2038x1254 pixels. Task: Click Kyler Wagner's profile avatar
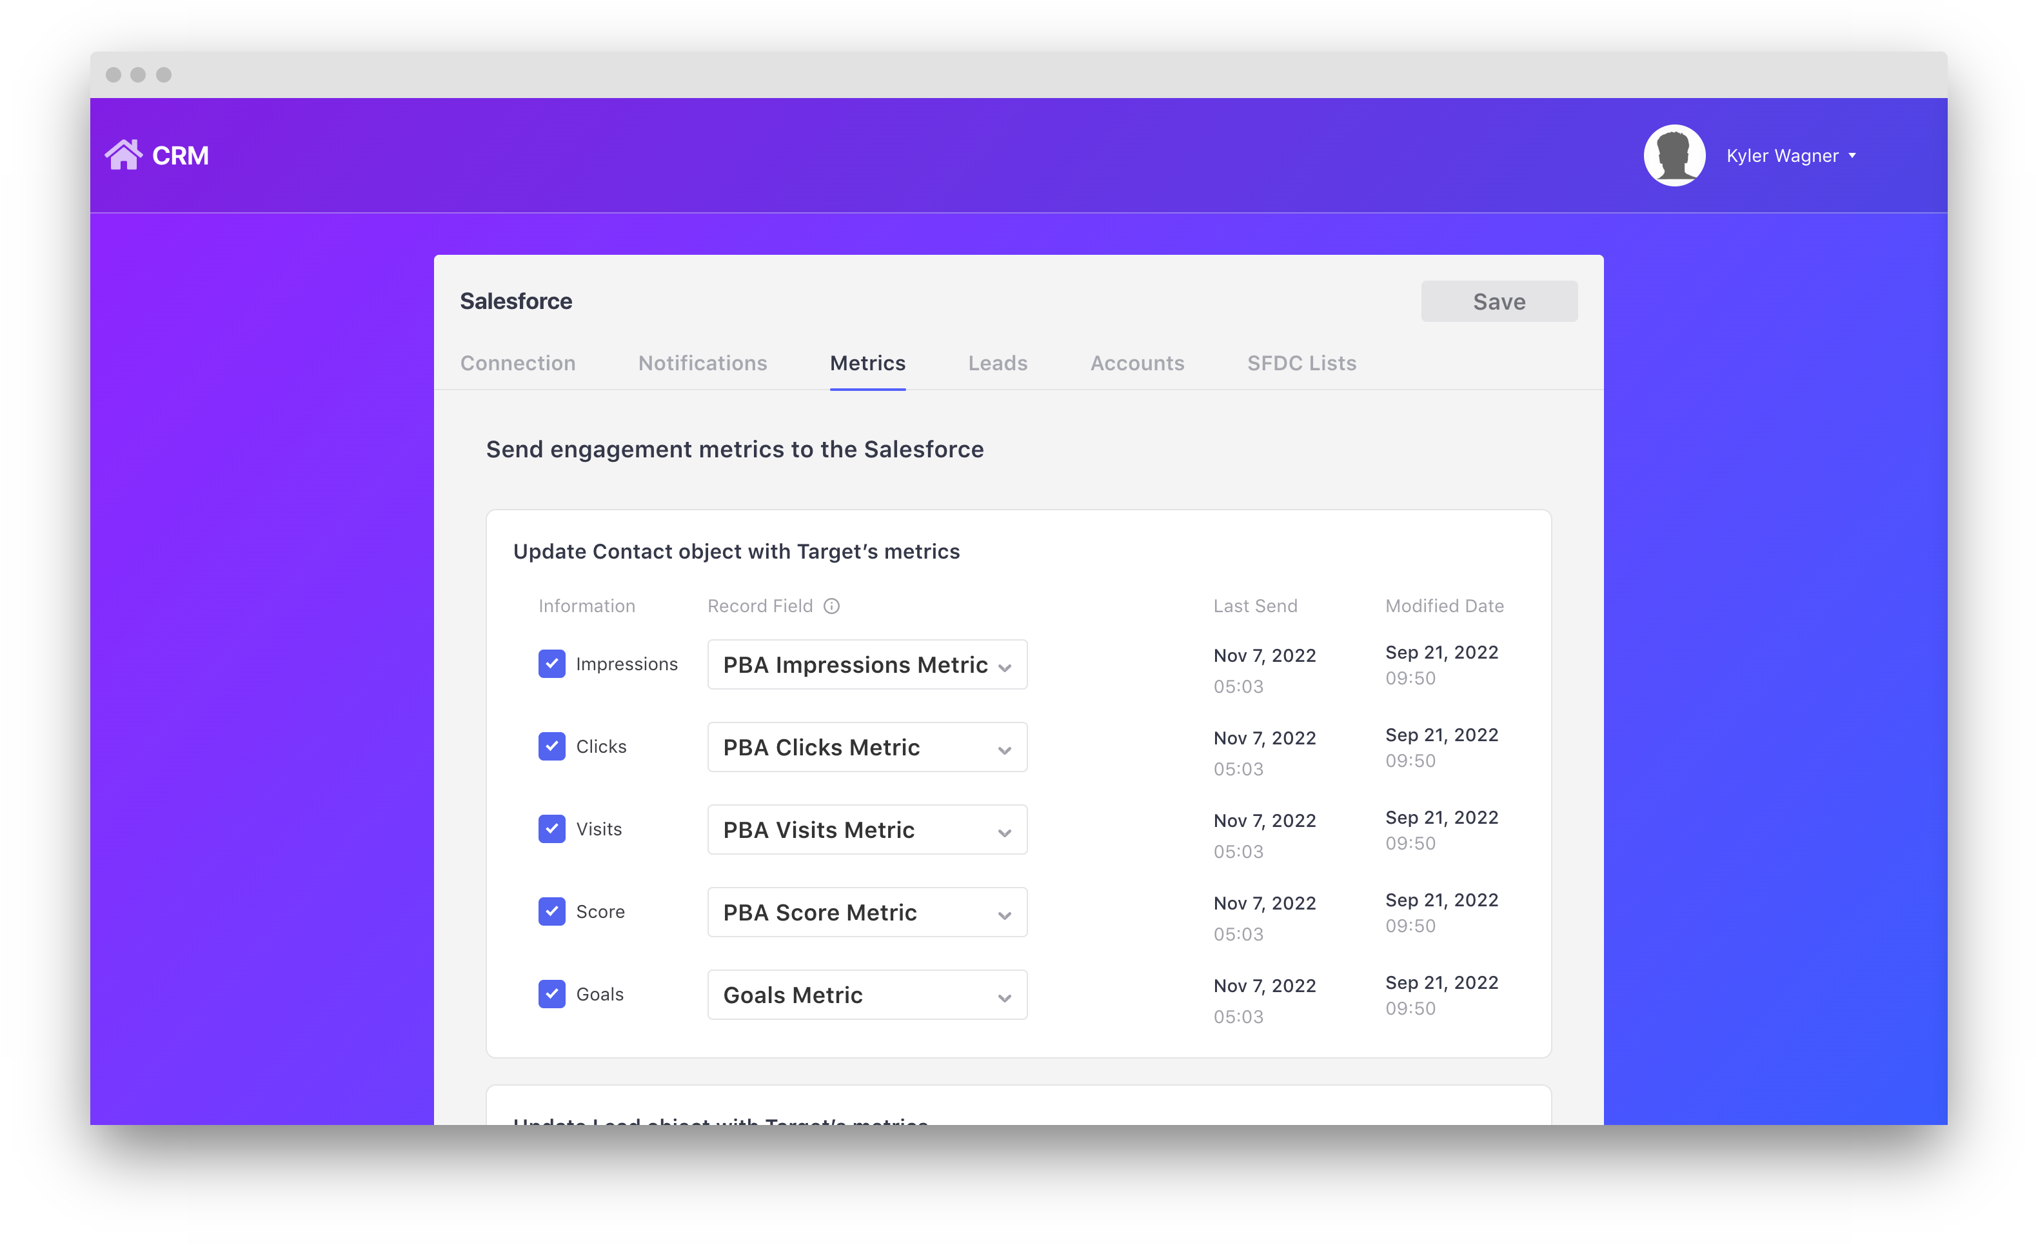[1674, 156]
